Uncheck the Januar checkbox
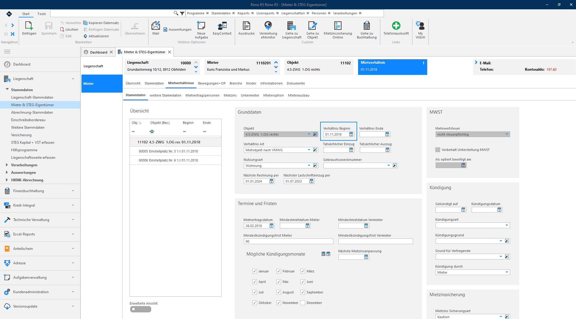The image size is (576, 319). click(x=255, y=271)
